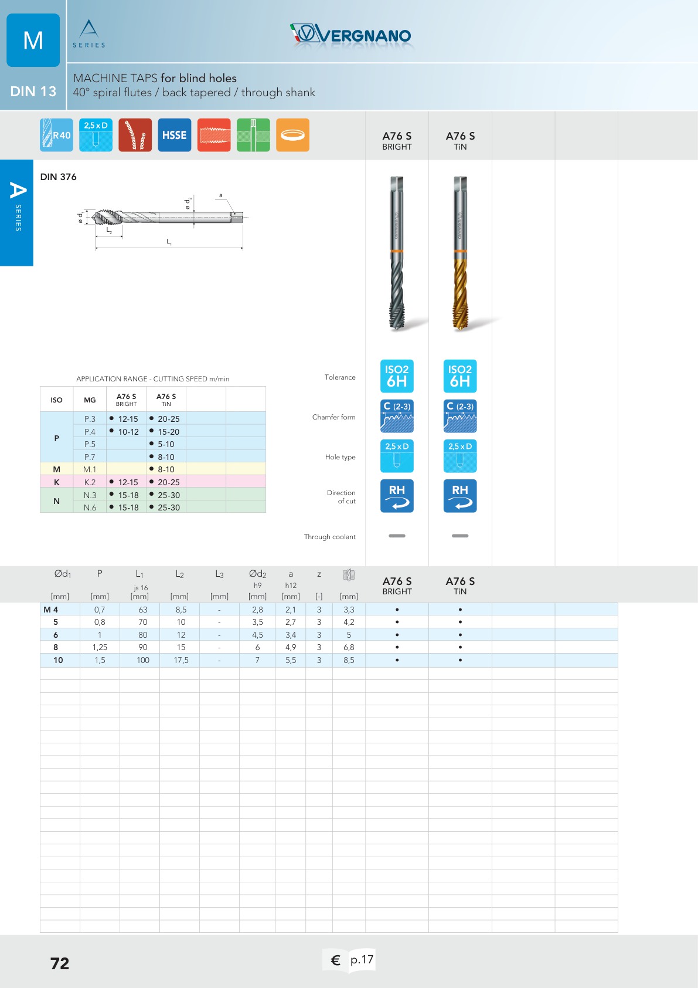The height and width of the screenshot is (988, 698).
Task: Click the orange ring icon
Action: (292, 135)
